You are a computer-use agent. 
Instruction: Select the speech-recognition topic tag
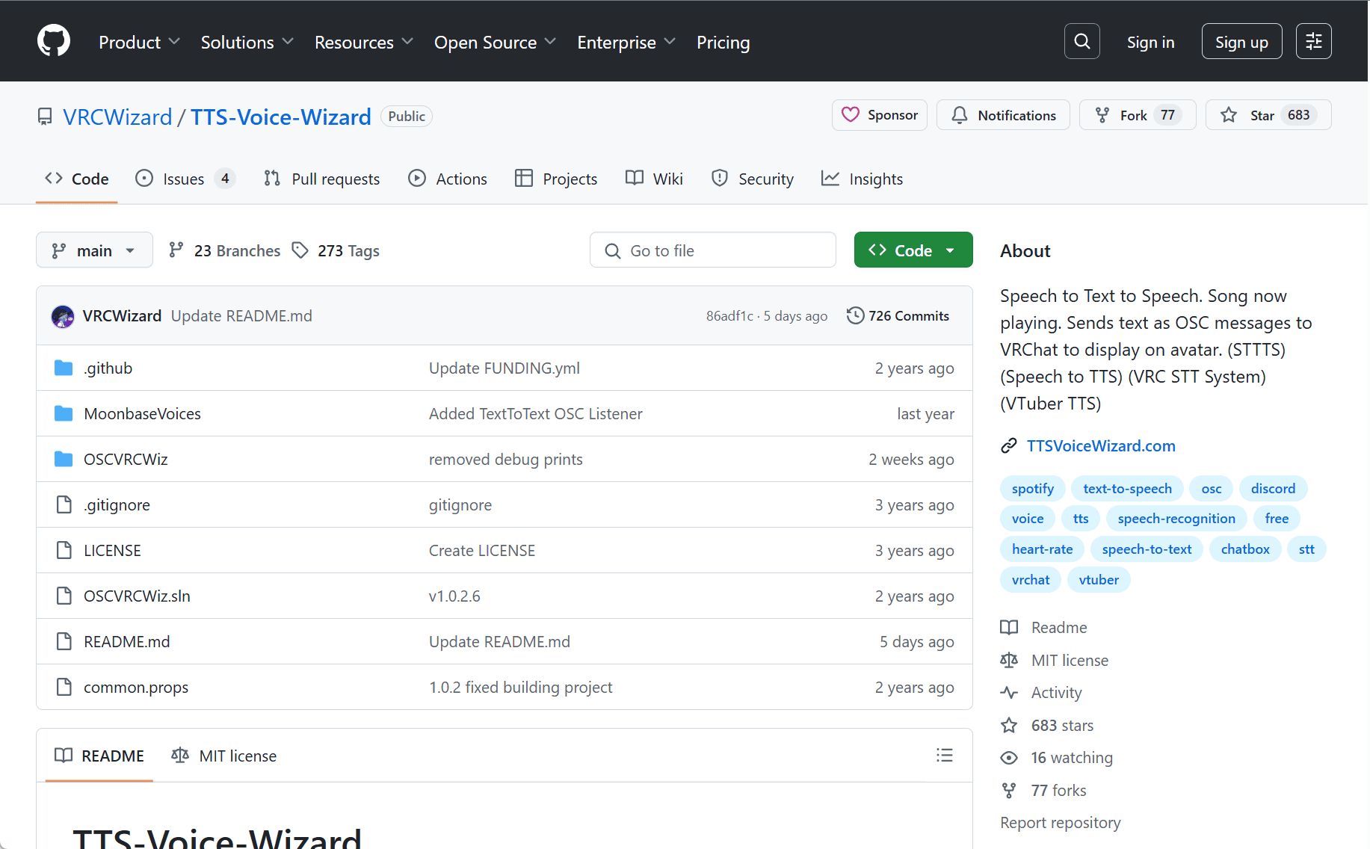click(x=1176, y=519)
